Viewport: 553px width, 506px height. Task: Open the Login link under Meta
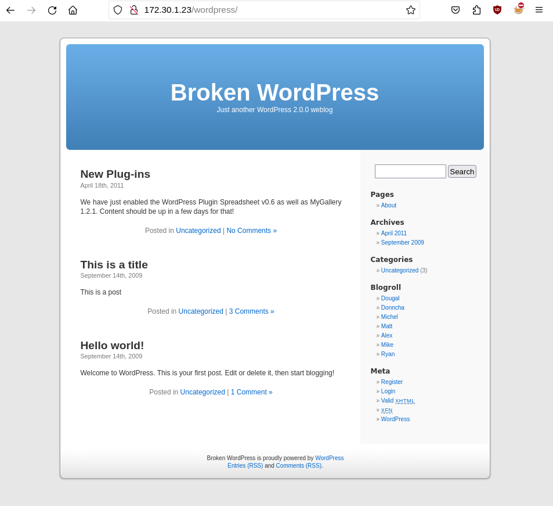tap(388, 391)
